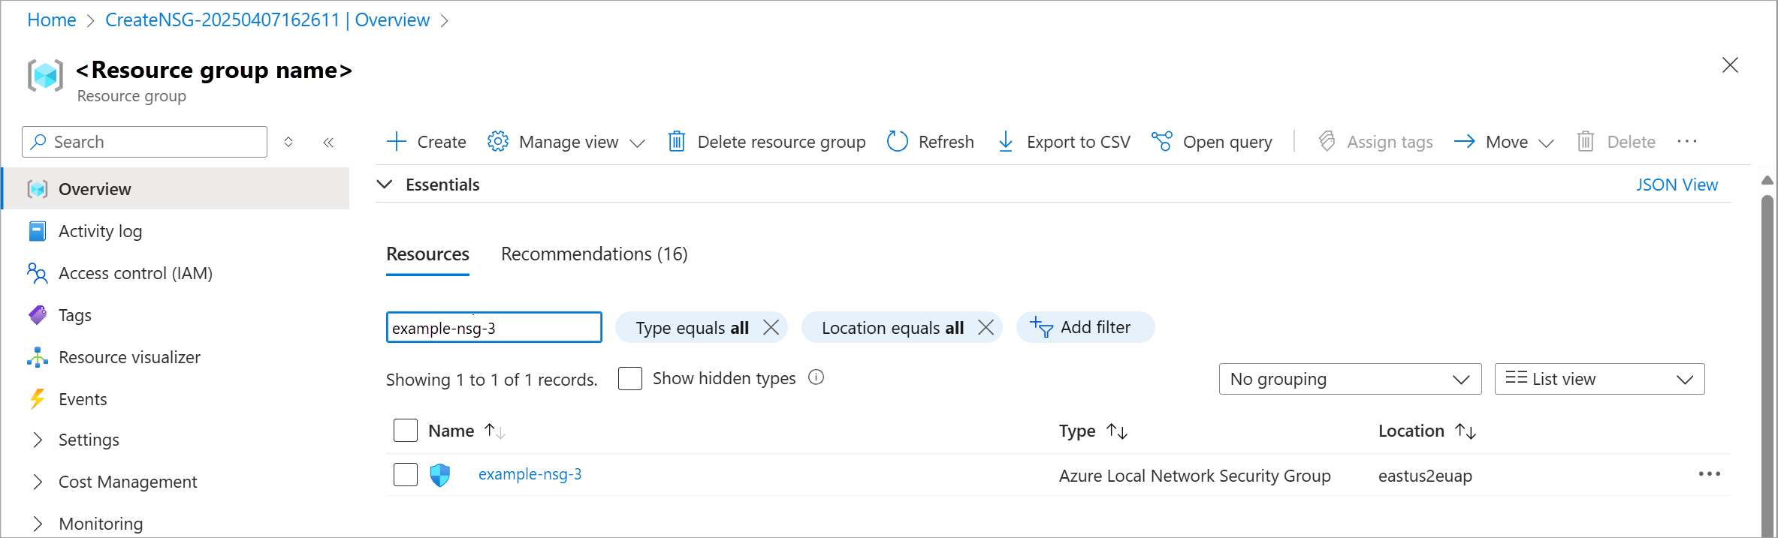Check the select-all box beside the Name header
This screenshot has height=538, width=1778.
[406, 431]
